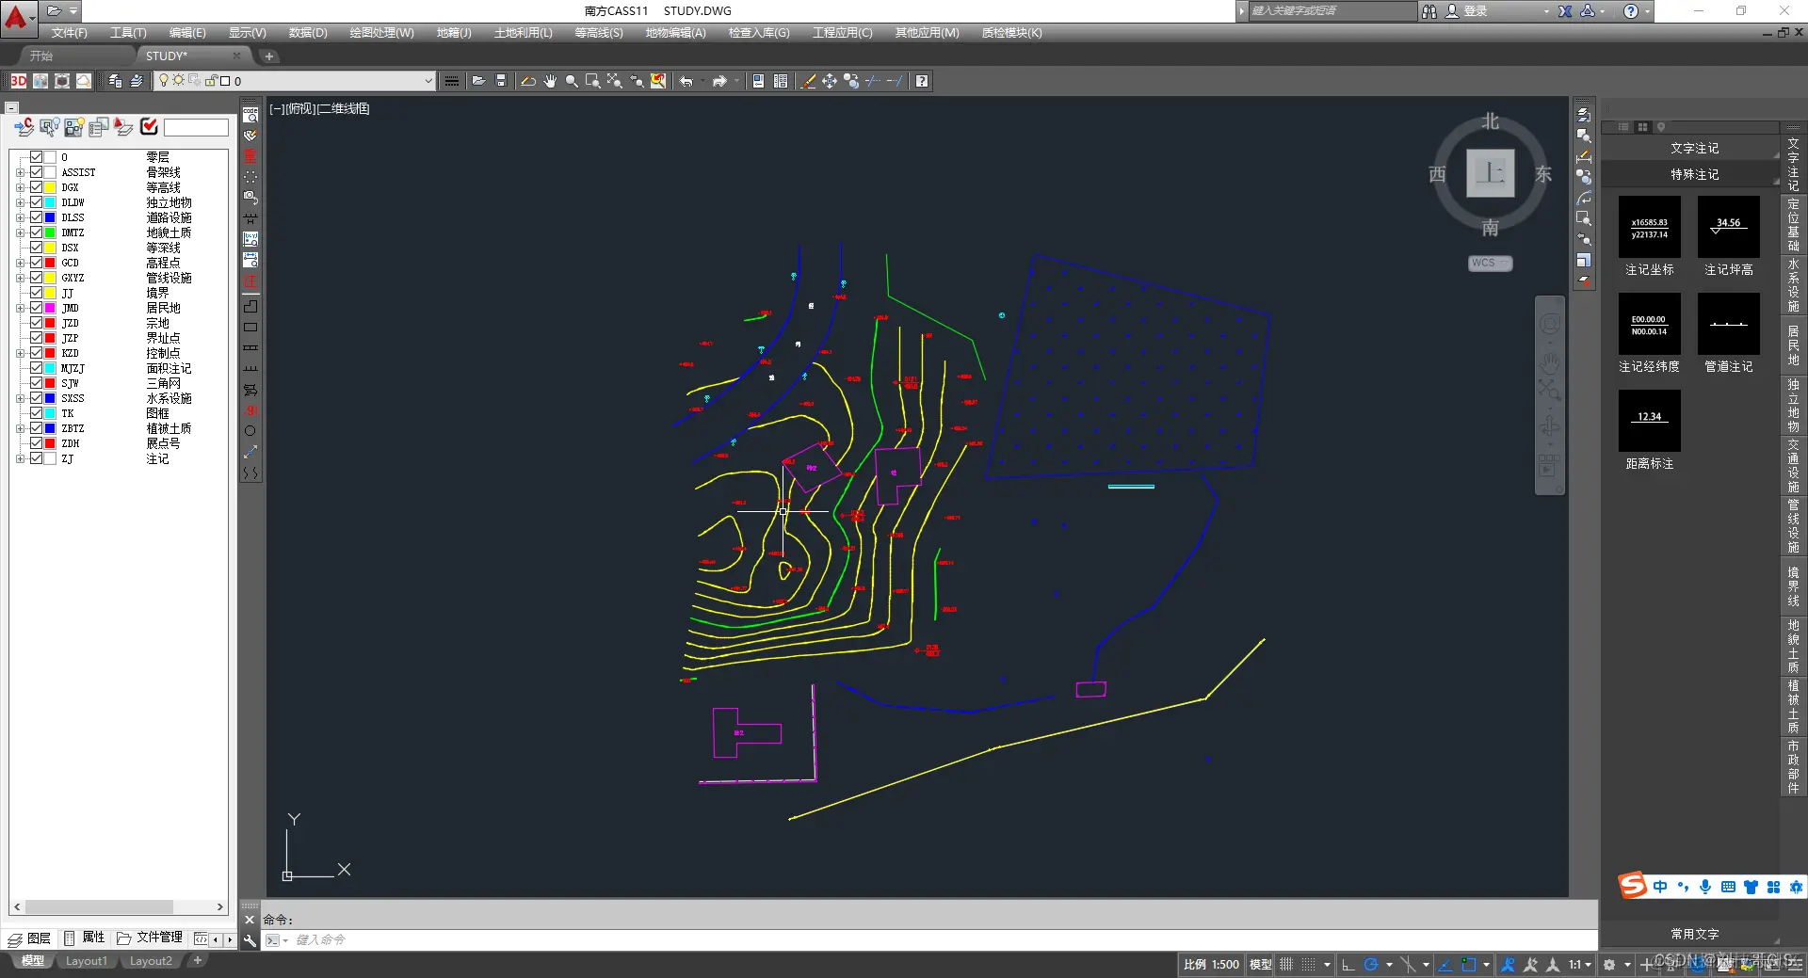This screenshot has height=978, width=1808.
Task: Switch to the 开始 start tab
Action: click(41, 56)
